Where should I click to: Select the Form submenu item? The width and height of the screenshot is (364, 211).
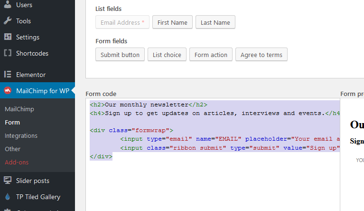click(x=12, y=122)
